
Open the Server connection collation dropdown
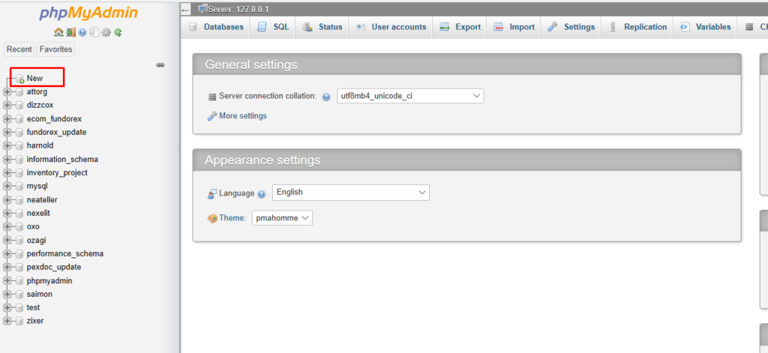coord(410,96)
